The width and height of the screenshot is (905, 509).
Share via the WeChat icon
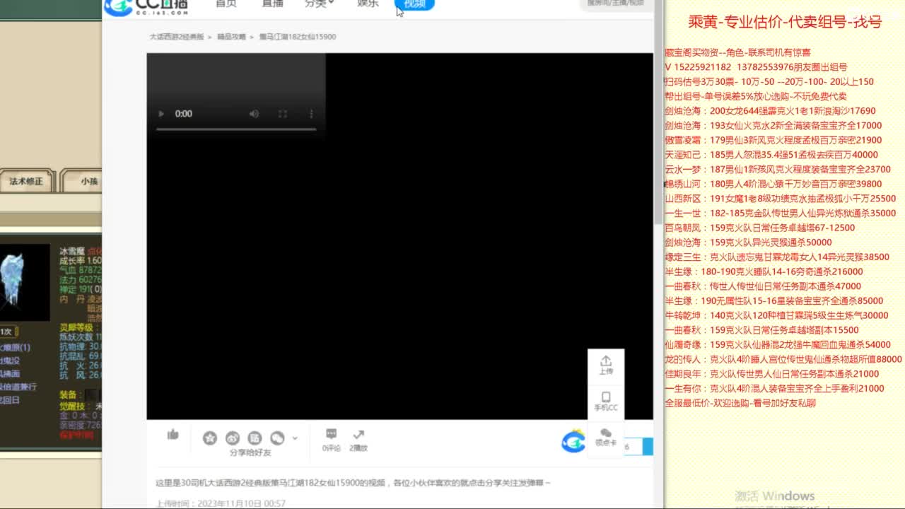[278, 438]
